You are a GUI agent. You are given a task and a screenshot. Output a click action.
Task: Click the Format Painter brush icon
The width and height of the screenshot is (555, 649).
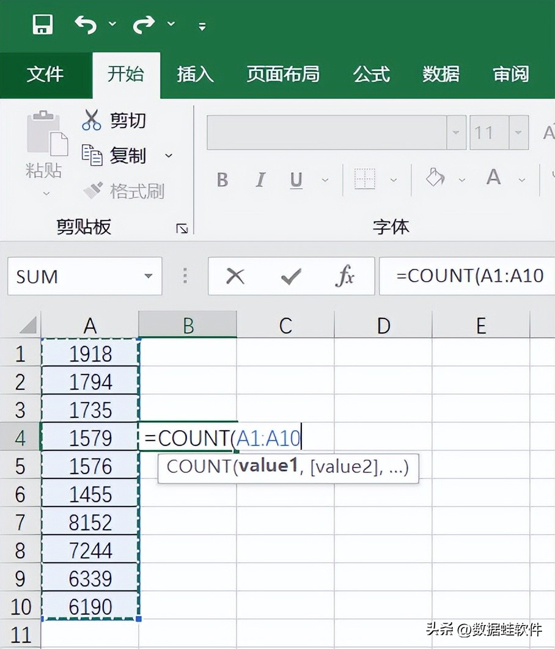93,191
